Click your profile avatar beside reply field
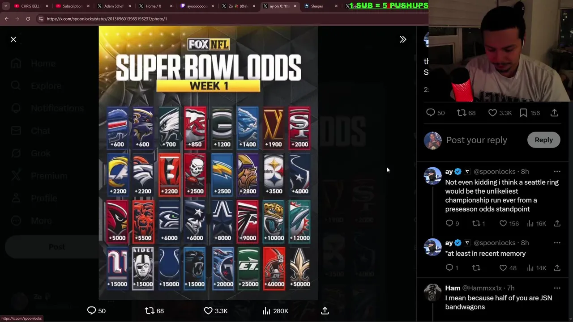This screenshot has width=573, height=322. pos(432,140)
